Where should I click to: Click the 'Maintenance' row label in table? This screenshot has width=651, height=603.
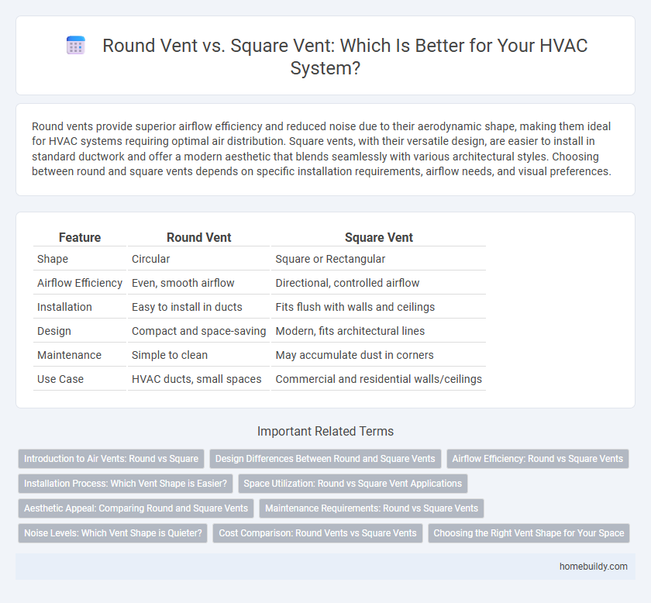69,355
